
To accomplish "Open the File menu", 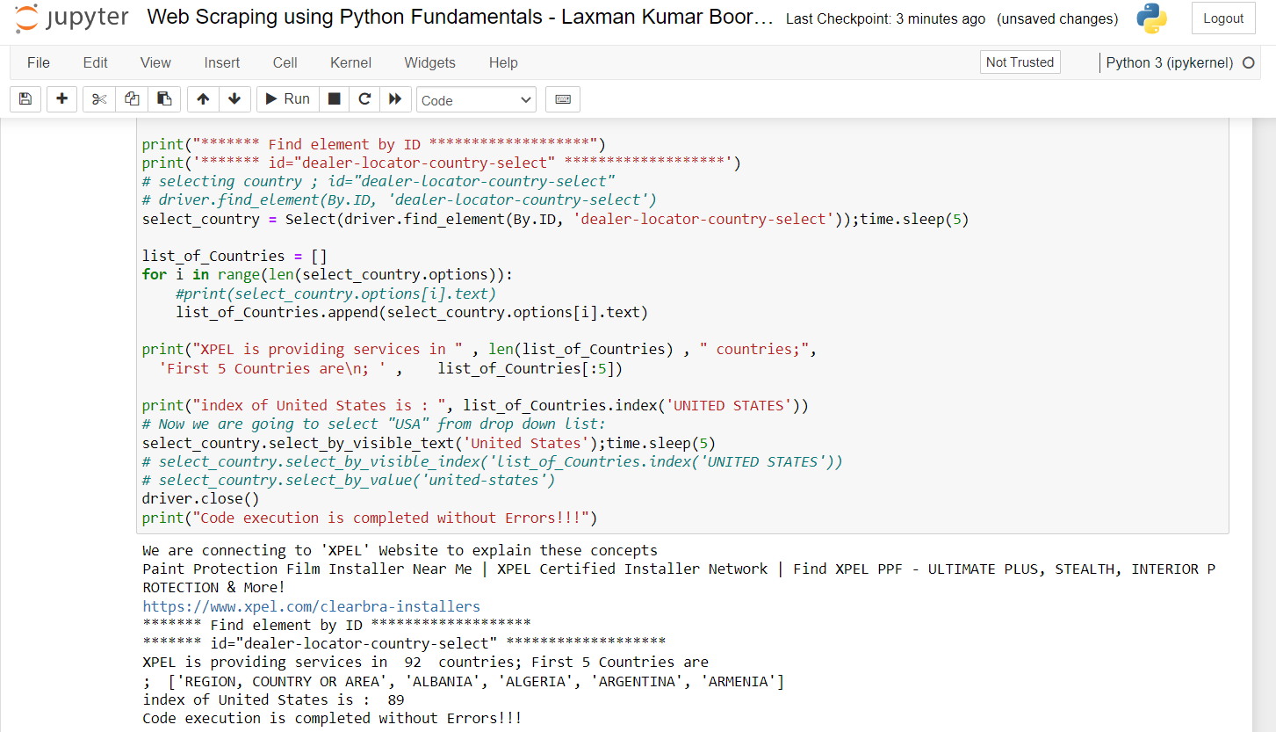I will tap(39, 62).
